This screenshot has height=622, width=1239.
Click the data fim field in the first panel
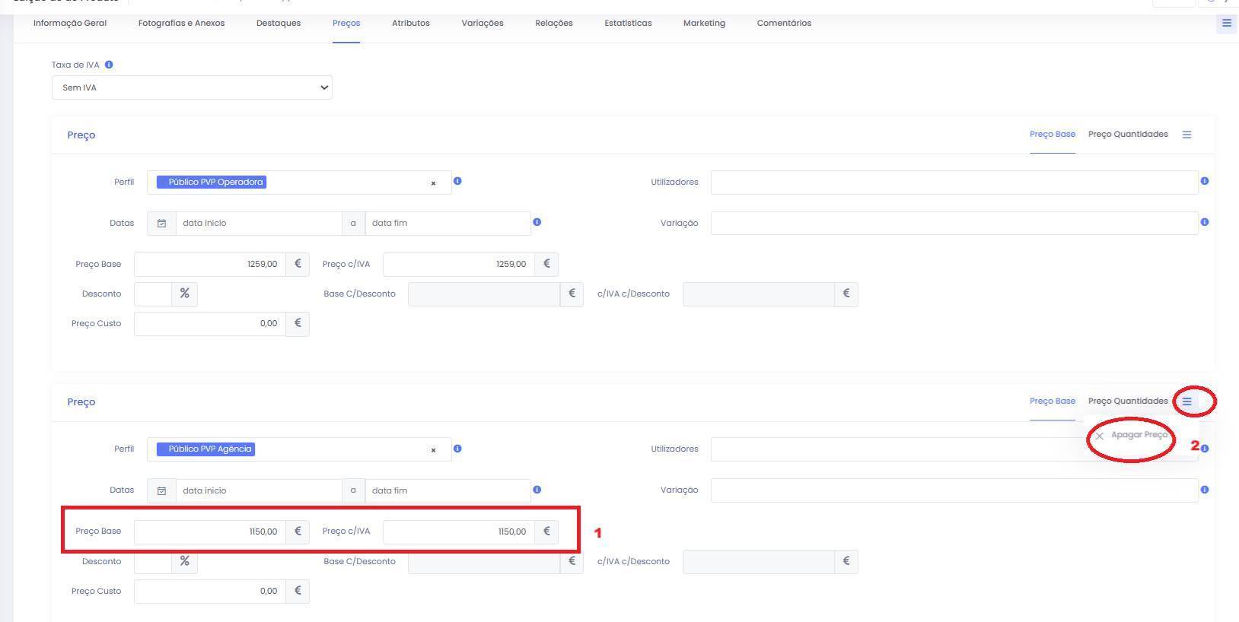(x=447, y=224)
